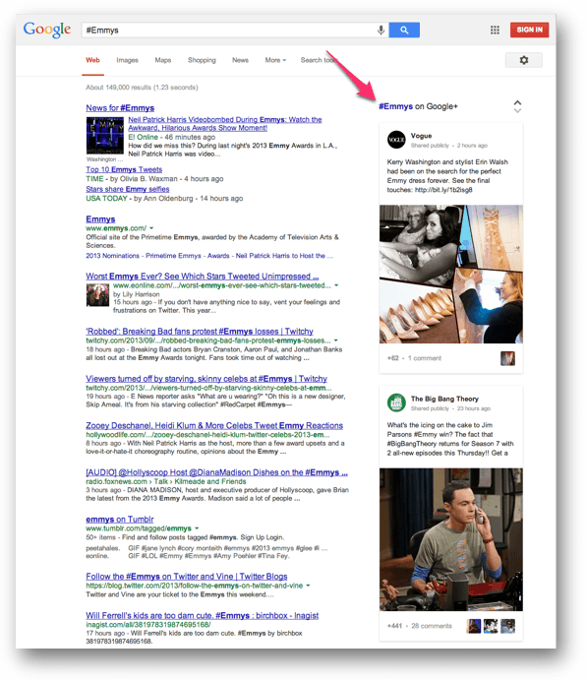Open Zooey Deschanel, Heidi Klum result
The height and width of the screenshot is (680, 586).
click(x=214, y=425)
